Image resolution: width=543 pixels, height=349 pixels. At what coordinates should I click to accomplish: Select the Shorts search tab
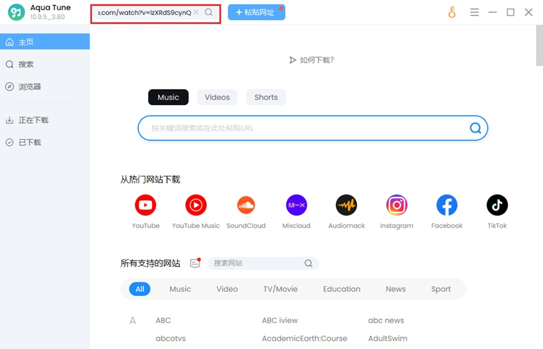[266, 97]
